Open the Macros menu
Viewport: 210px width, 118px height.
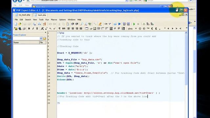point(54,20)
